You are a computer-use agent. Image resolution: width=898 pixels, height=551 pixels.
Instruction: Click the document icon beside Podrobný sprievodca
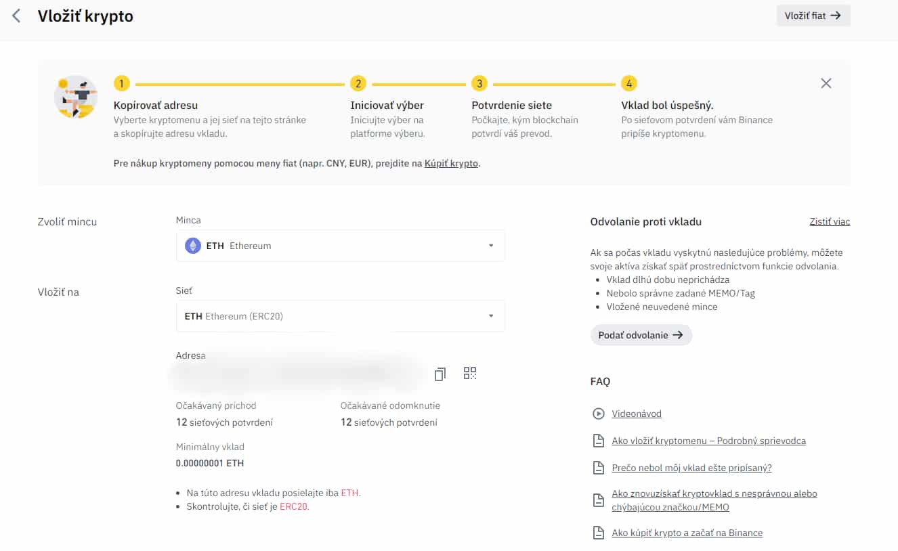tap(598, 441)
